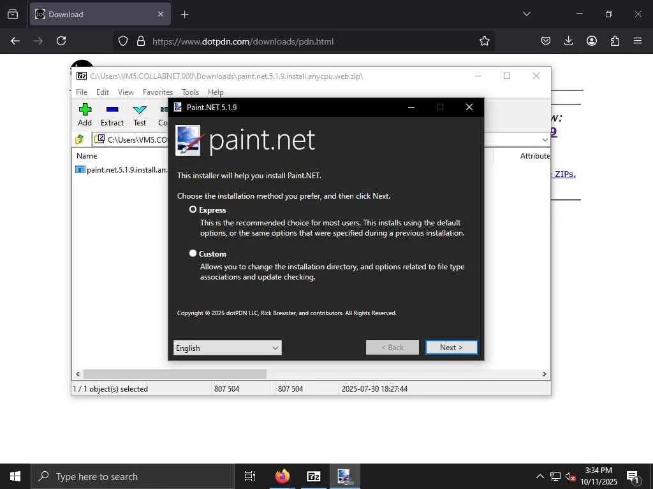Click the site padlock security icon
This screenshot has height=489, width=653.
pos(141,41)
